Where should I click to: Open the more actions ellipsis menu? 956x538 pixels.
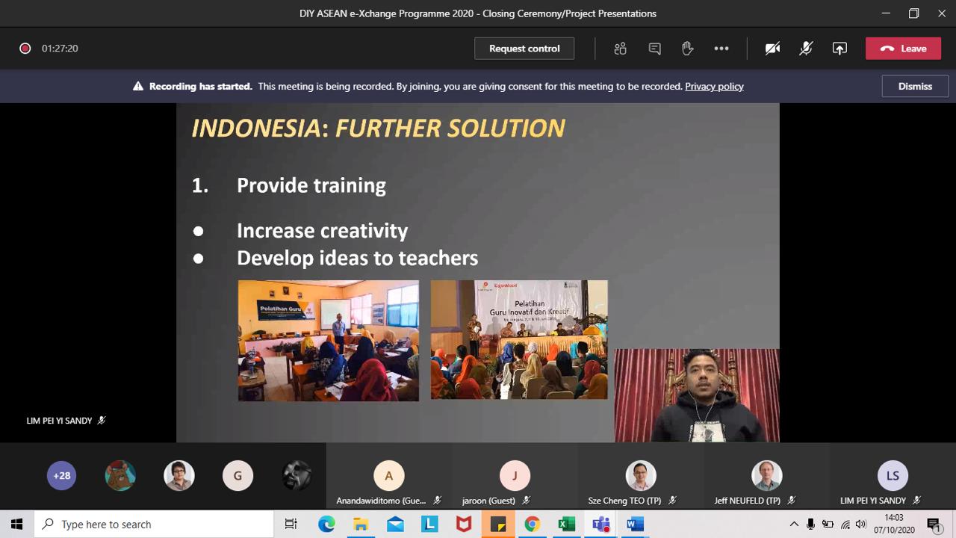(721, 49)
